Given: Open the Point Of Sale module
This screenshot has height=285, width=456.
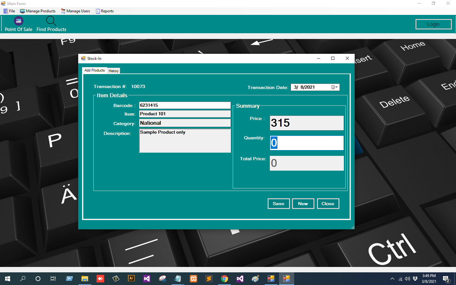Looking at the screenshot, I should pos(18,24).
